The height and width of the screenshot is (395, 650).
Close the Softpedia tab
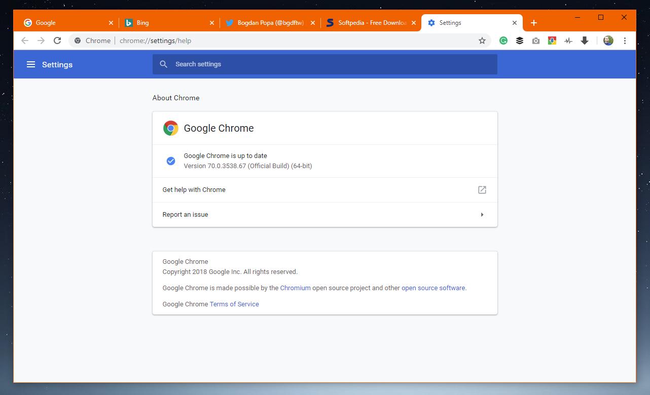click(414, 23)
